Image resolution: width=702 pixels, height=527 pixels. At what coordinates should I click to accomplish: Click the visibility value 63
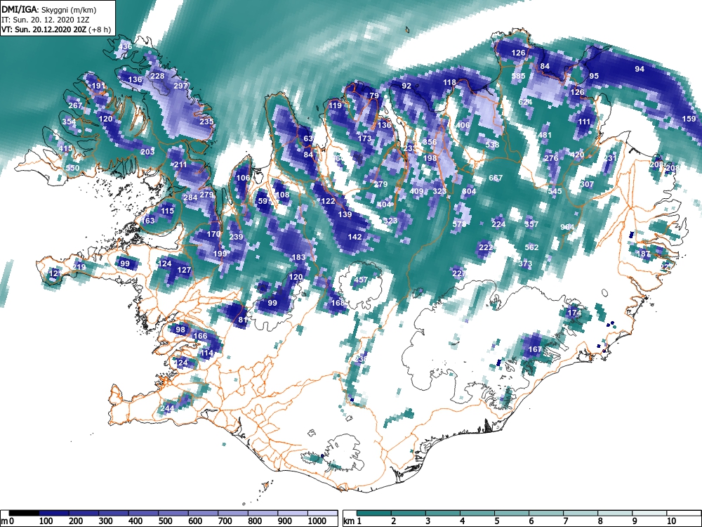308,138
